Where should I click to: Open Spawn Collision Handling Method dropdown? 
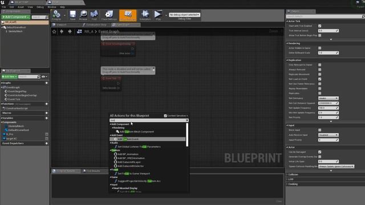(x=336, y=166)
